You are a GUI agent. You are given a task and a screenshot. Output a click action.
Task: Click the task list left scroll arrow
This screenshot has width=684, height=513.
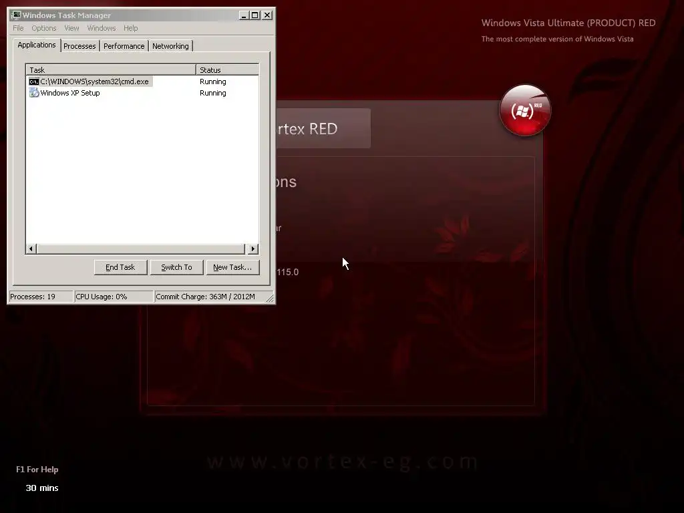tap(31, 249)
